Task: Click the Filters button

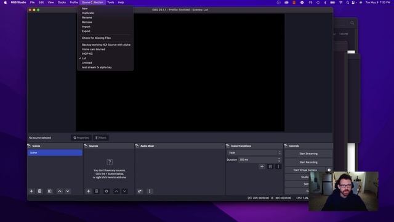Action: [x=101, y=138]
